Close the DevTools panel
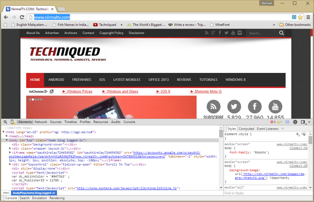Viewport: 314px width, 202px height. pyautogui.click(x=309, y=122)
